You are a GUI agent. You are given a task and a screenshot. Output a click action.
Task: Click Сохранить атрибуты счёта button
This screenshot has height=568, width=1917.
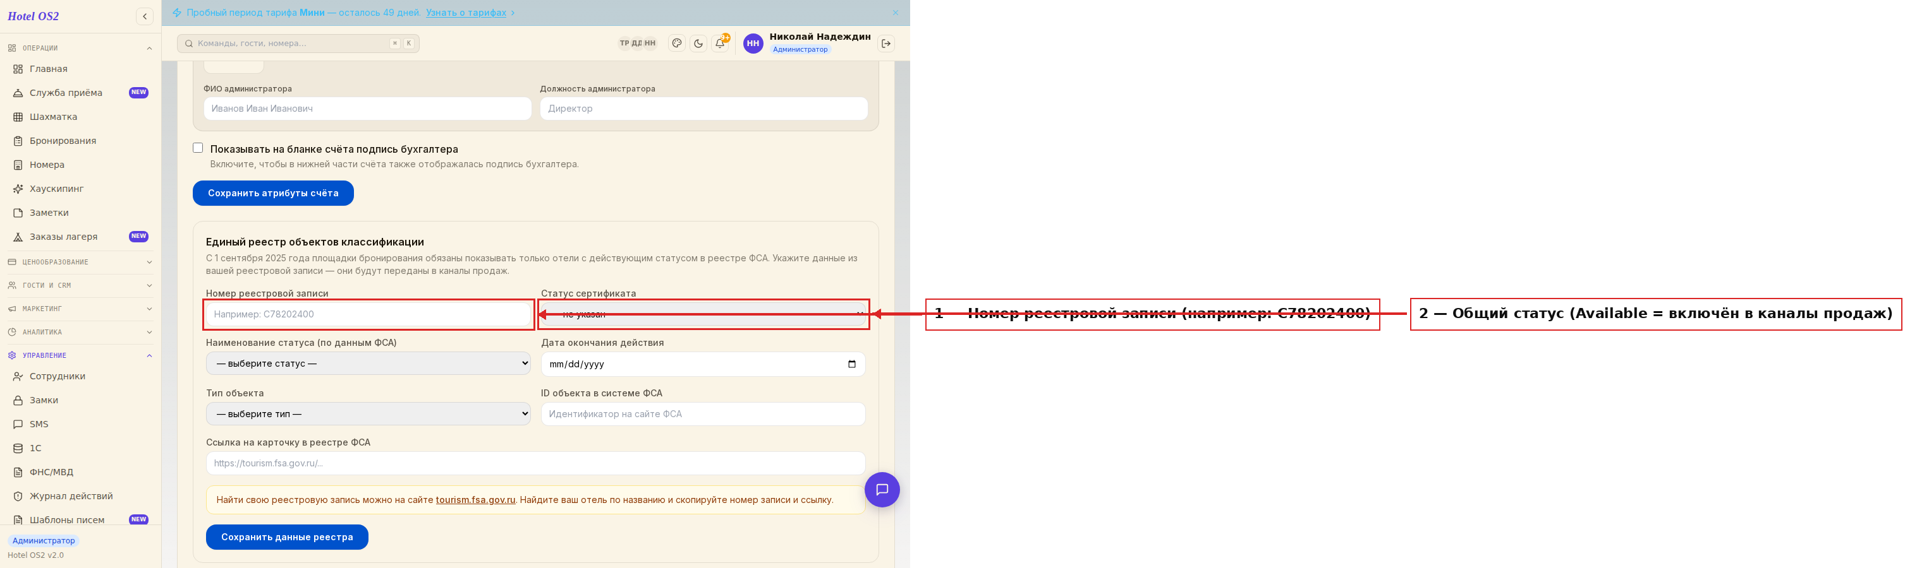click(273, 193)
